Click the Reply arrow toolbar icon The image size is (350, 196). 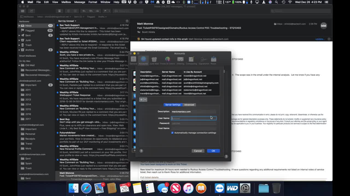click(84, 11)
